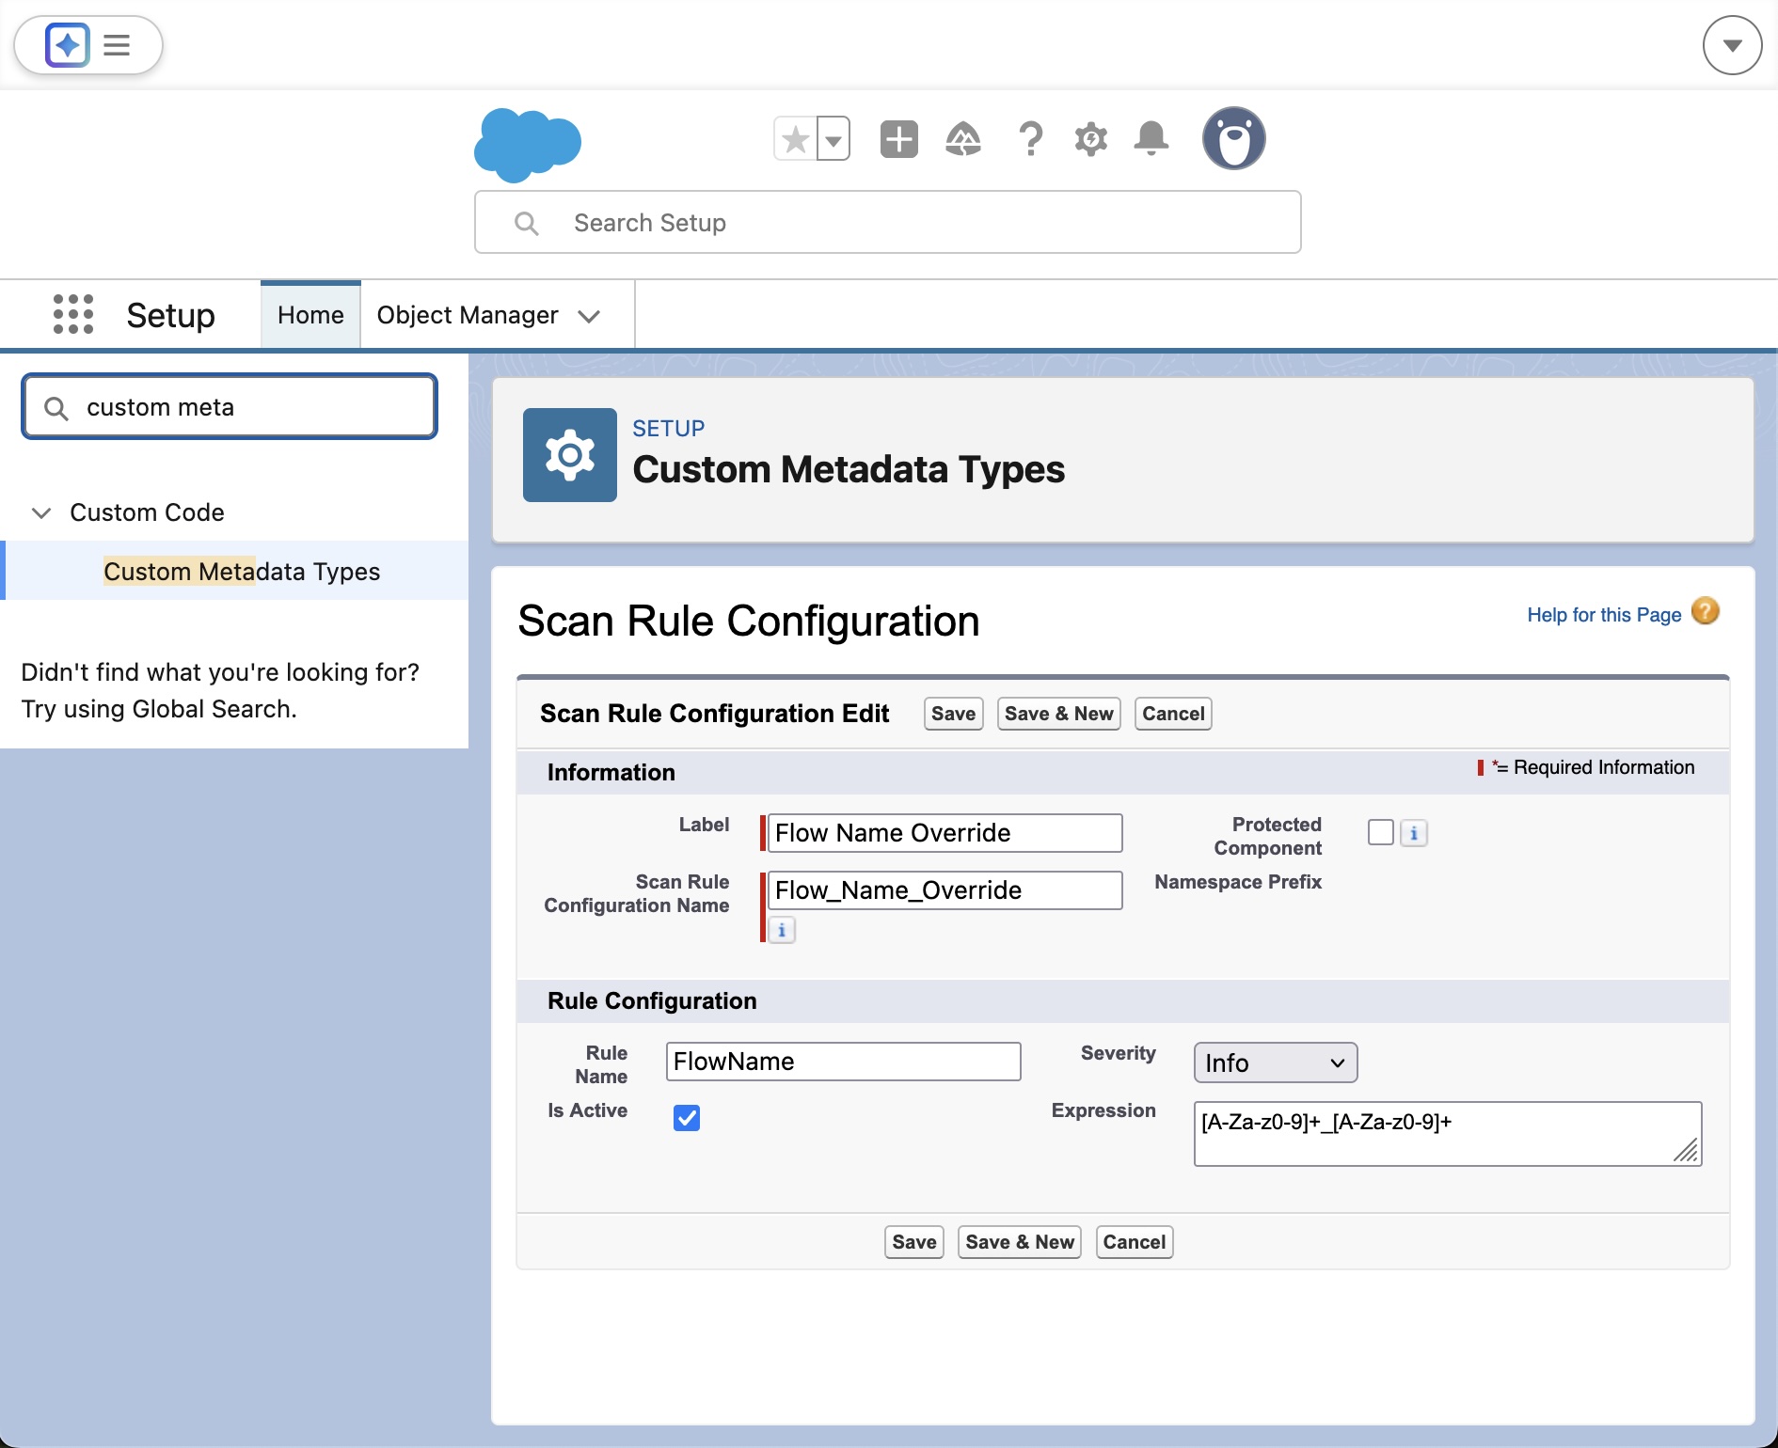The image size is (1778, 1448).
Task: Open the App Launcher dots grid
Action: [73, 314]
